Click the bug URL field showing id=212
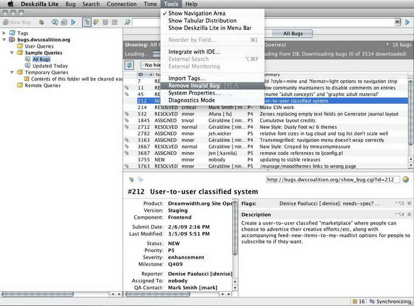The image size is (414, 306). pyautogui.click(x=333, y=180)
